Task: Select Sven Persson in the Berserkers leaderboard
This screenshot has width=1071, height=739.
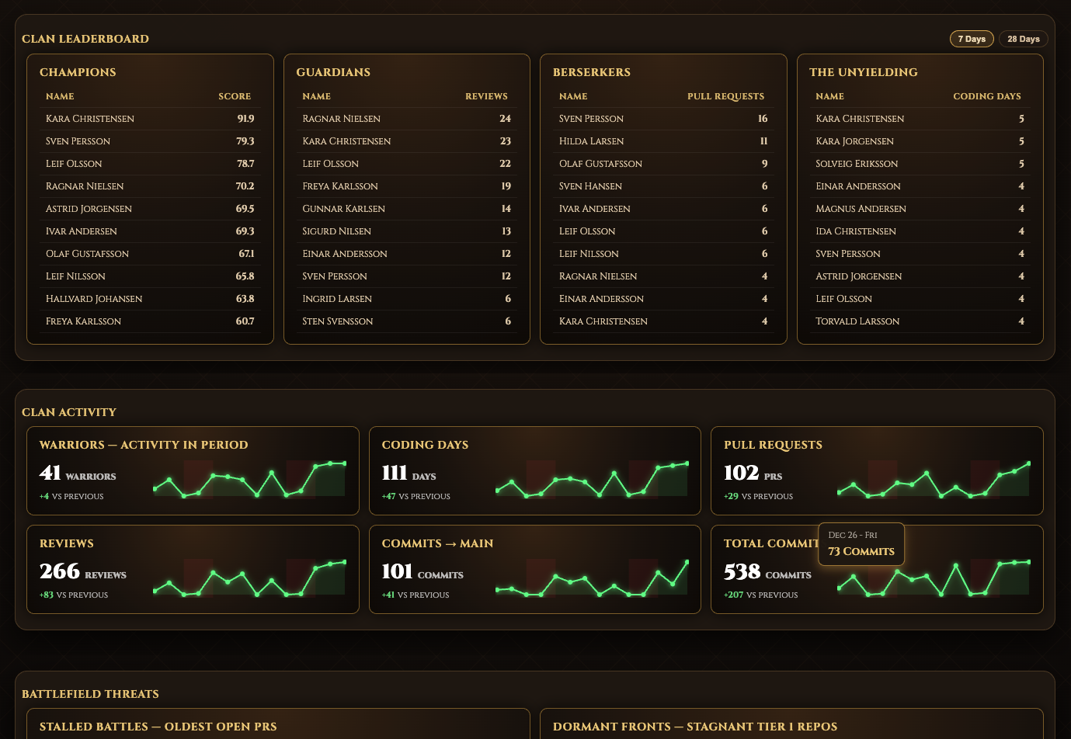Action: (x=591, y=119)
